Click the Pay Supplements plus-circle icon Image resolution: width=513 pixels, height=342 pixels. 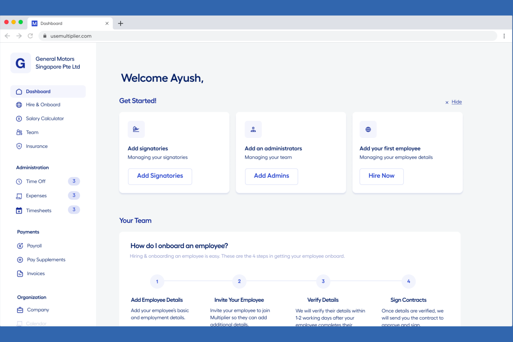[20, 260]
